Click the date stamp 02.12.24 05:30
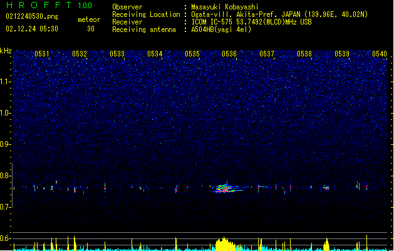Image resolution: width=394 pixels, height=251 pixels. click(x=32, y=29)
